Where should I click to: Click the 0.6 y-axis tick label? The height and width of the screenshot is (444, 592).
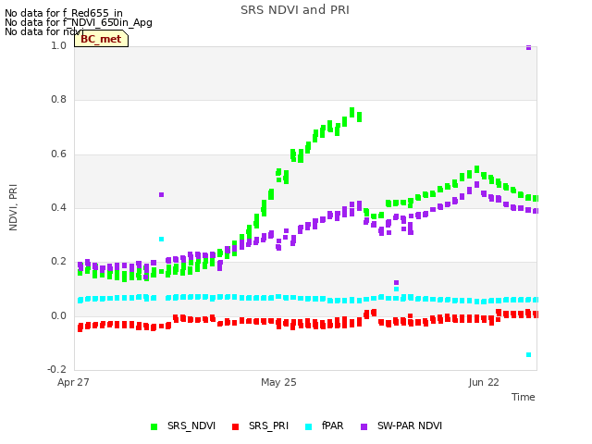point(58,154)
